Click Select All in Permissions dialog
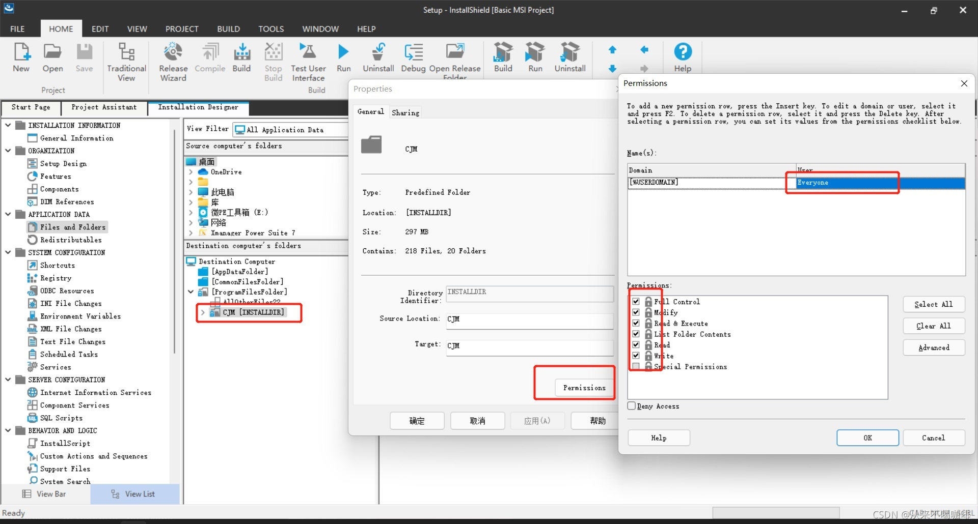This screenshot has width=978, height=524. coord(934,304)
